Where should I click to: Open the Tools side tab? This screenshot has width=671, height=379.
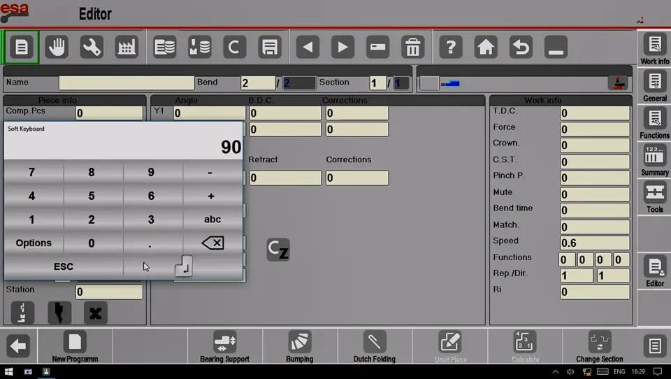click(655, 196)
